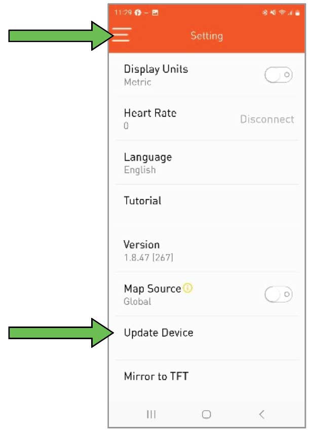Screen dimensions: 309x434
Task: Open the recent apps view
Action: click(x=151, y=414)
